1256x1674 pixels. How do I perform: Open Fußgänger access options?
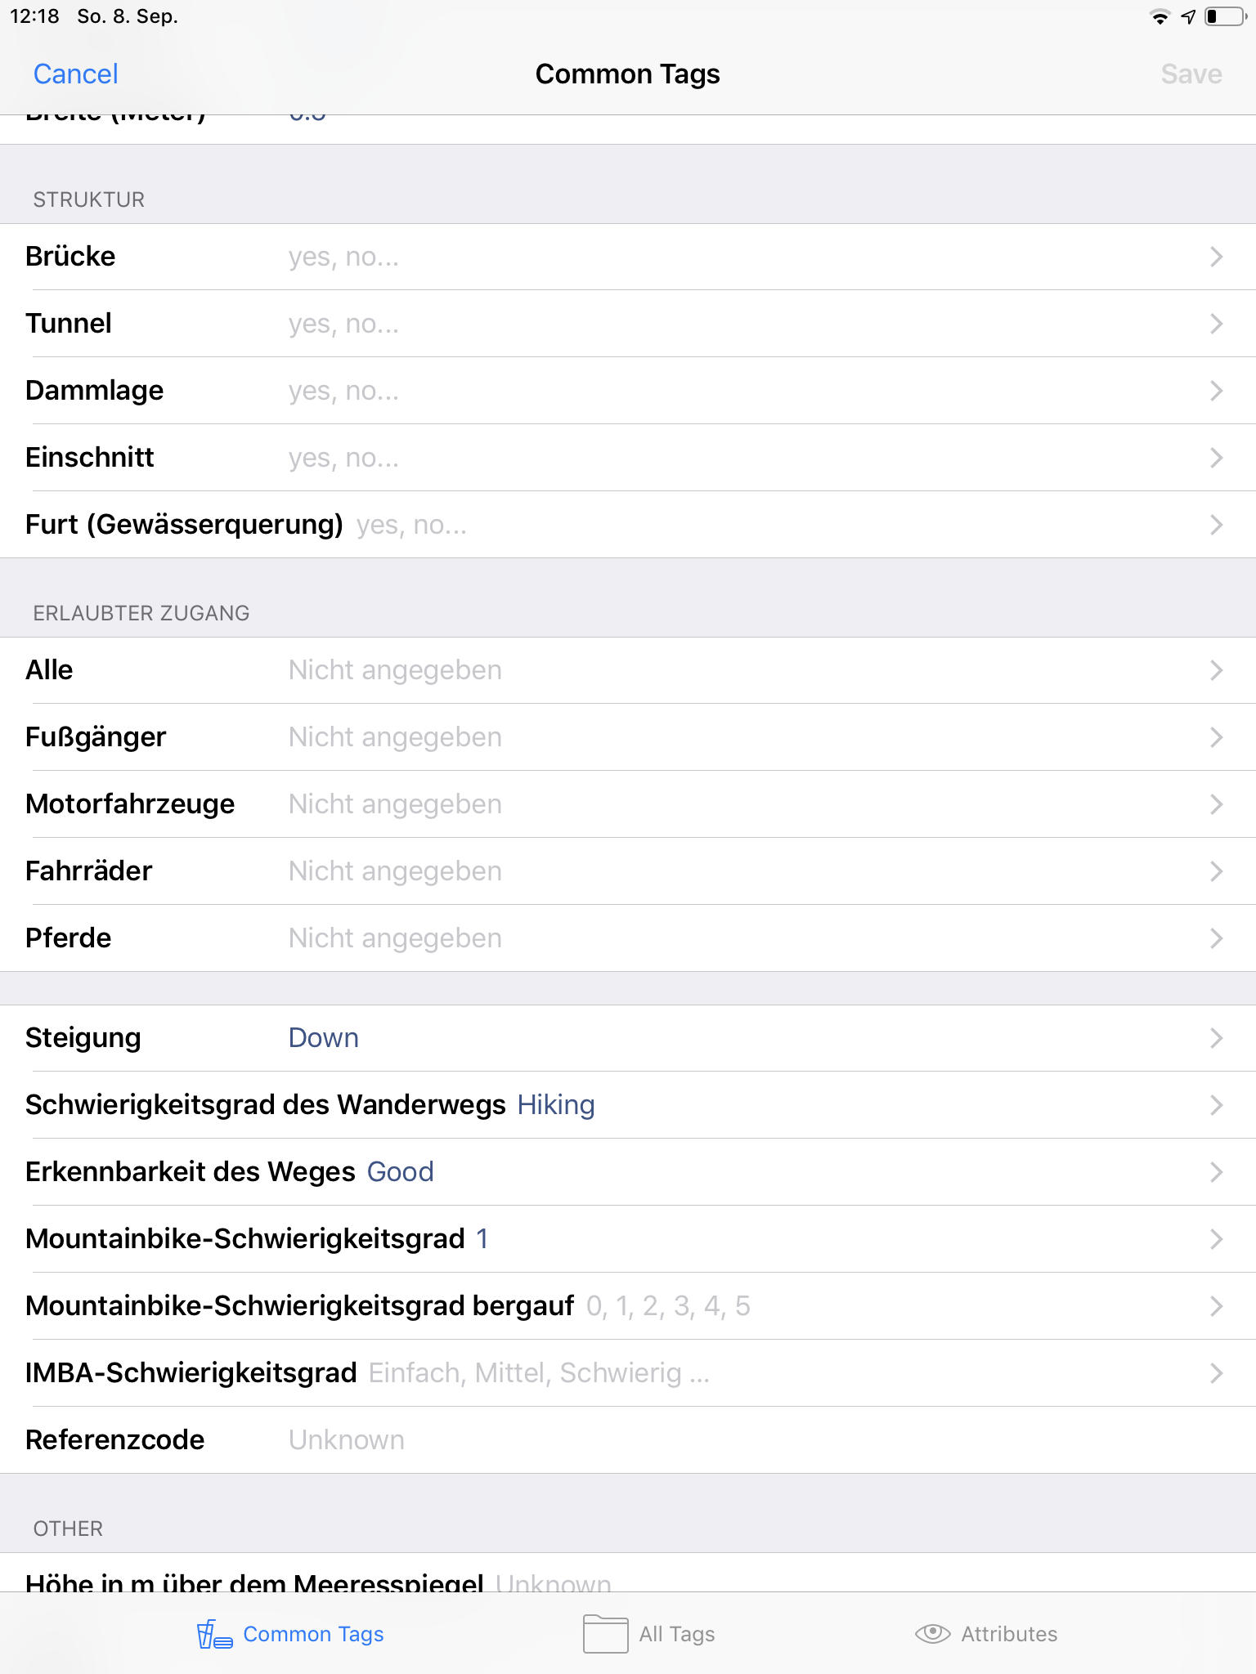click(627, 737)
